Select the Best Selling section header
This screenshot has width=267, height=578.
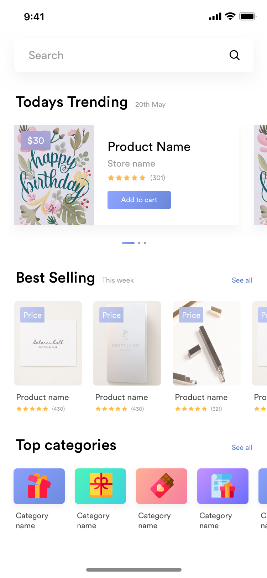click(55, 278)
